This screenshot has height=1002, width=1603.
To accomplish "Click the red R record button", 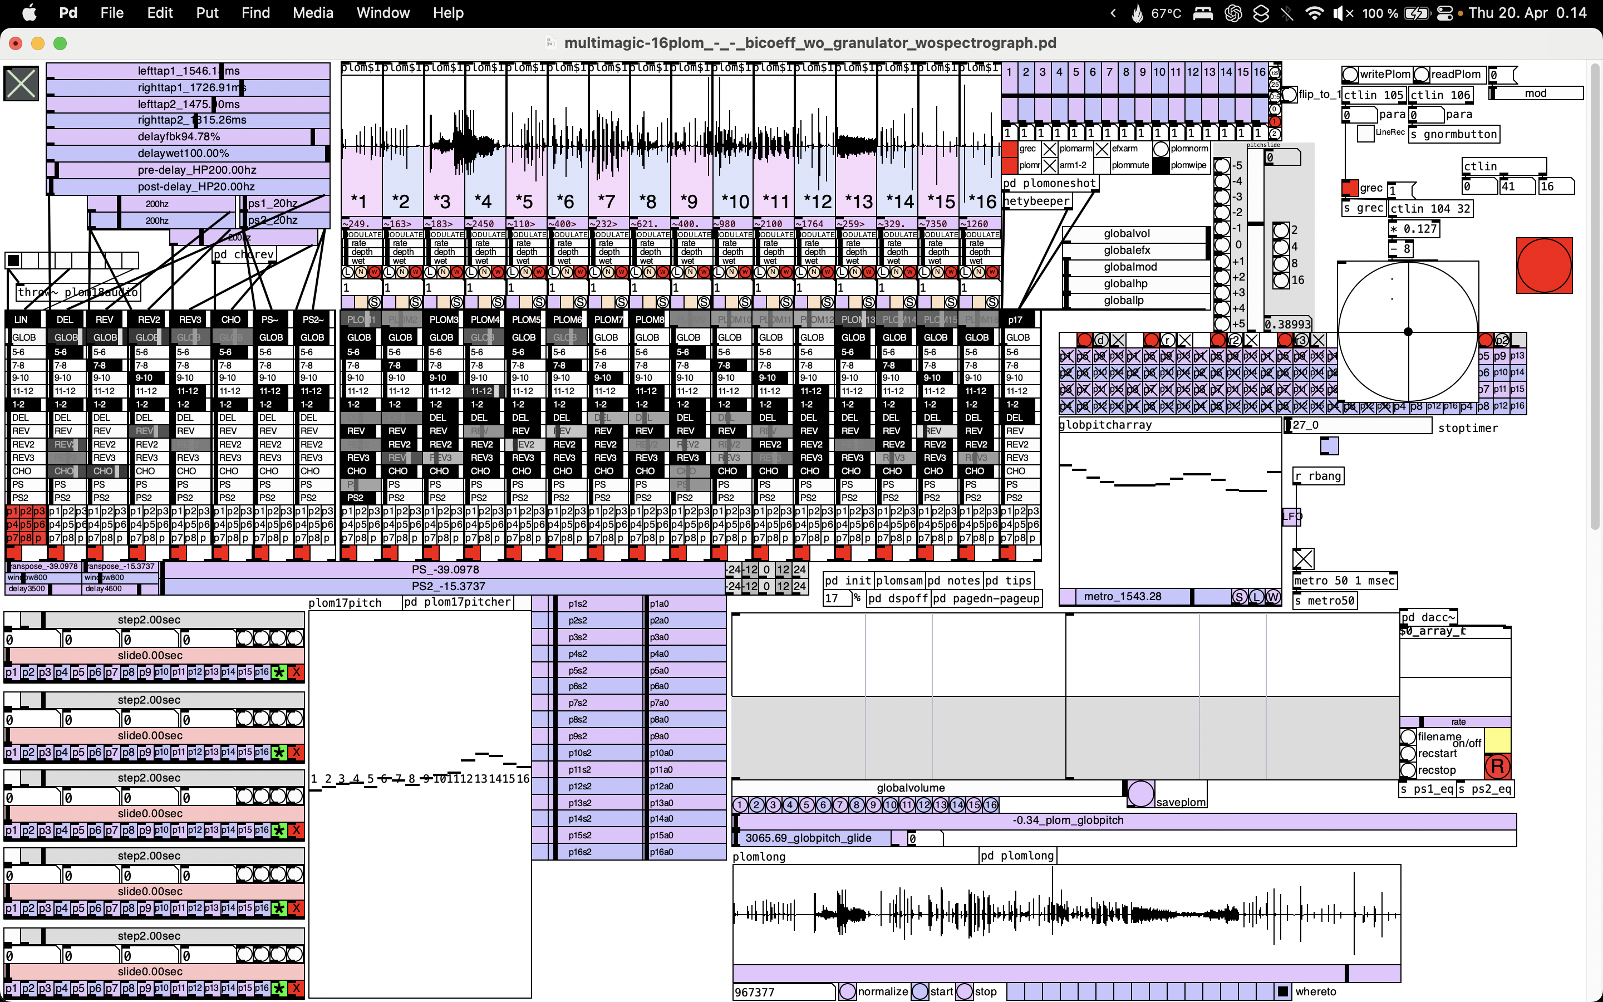I will (x=1497, y=766).
